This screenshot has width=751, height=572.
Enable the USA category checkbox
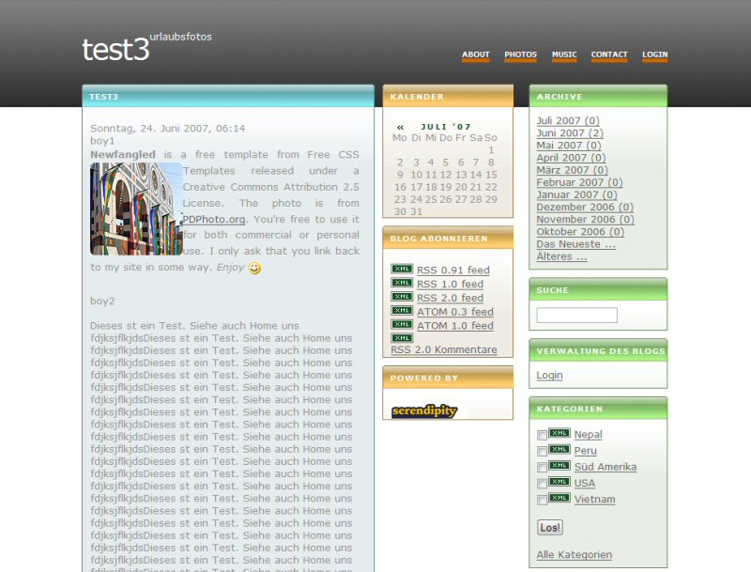pyautogui.click(x=542, y=484)
